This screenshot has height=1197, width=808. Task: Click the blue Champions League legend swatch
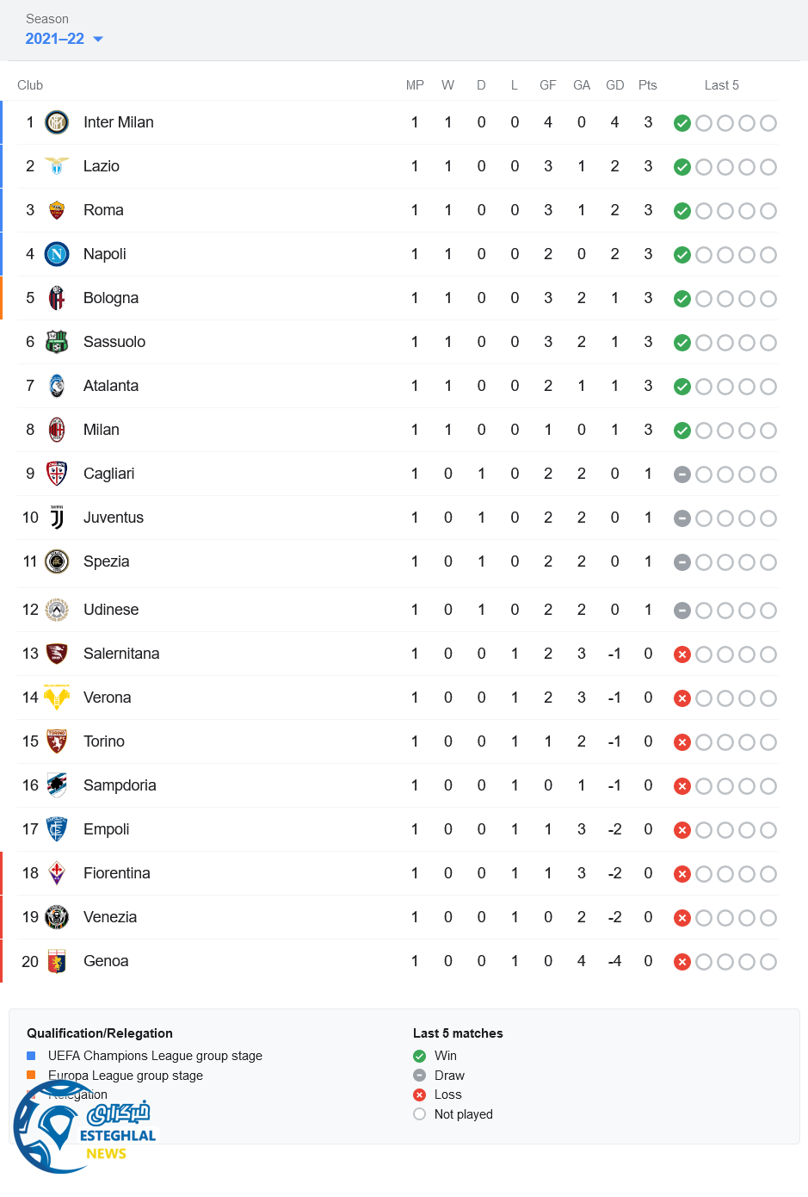(x=31, y=1056)
